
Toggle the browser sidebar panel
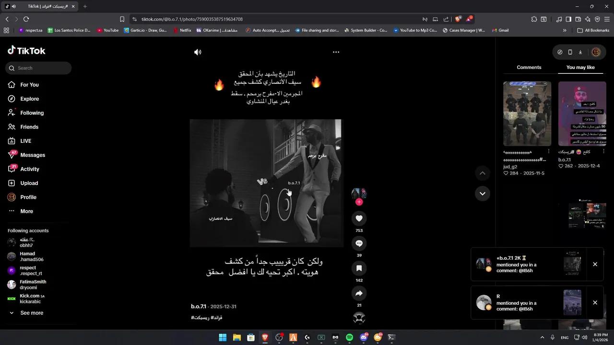coord(568,19)
